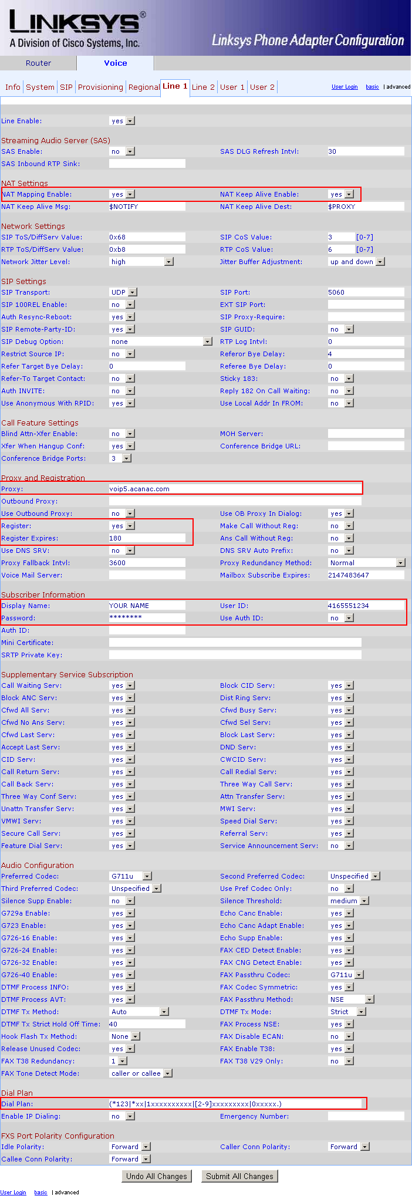Open the Idle Polarity dropdown
The image size is (412, 1199).
pos(130,1147)
